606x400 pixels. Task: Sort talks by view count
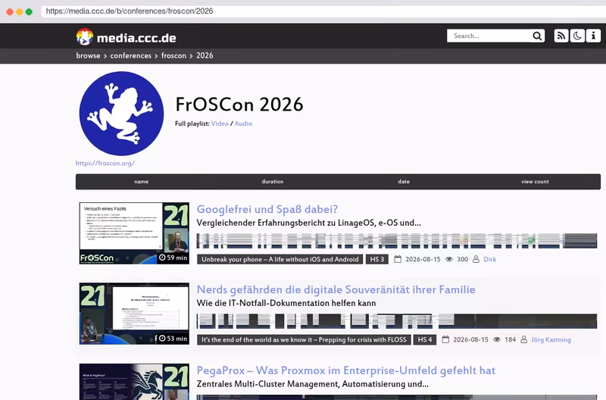point(535,182)
